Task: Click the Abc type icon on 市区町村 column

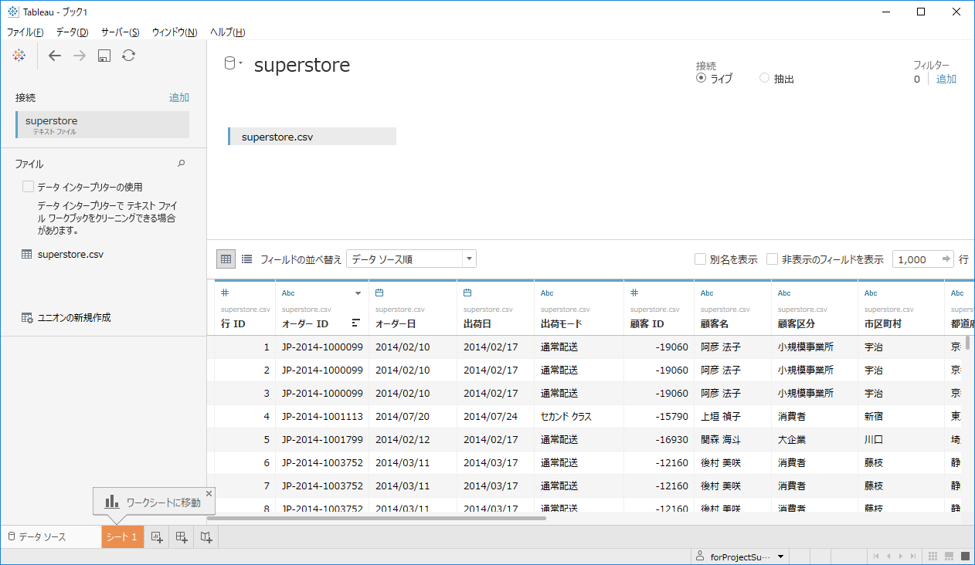Action: pyautogui.click(x=871, y=293)
